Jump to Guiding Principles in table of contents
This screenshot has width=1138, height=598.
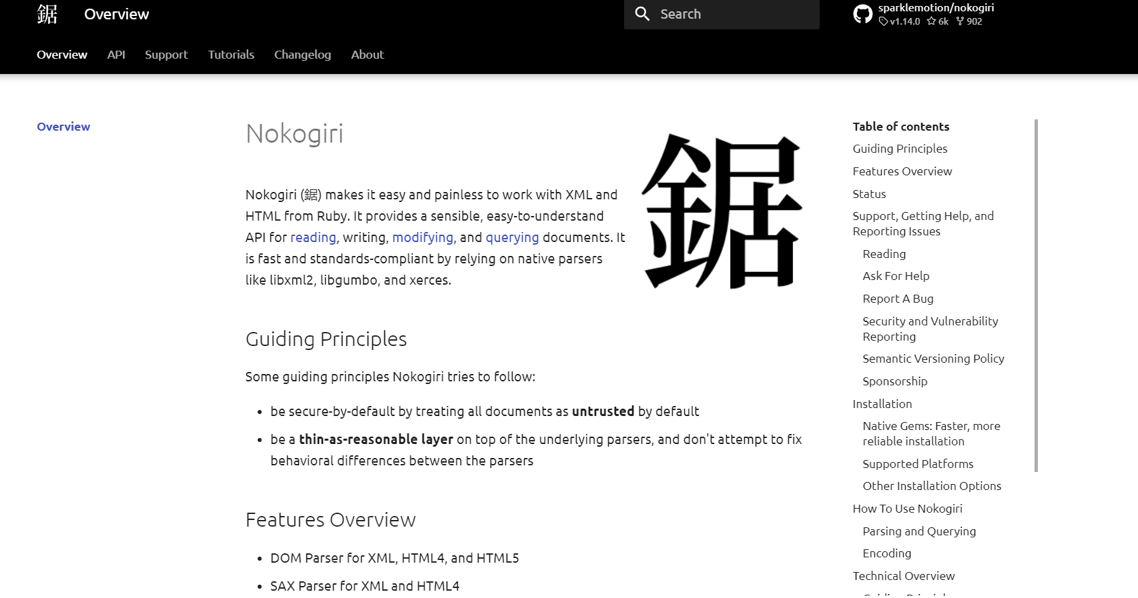click(x=900, y=149)
